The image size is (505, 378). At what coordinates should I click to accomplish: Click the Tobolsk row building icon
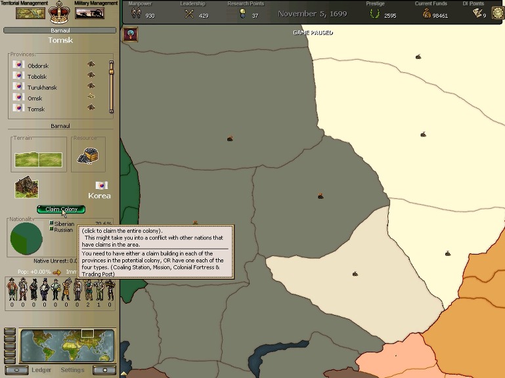[91, 75]
